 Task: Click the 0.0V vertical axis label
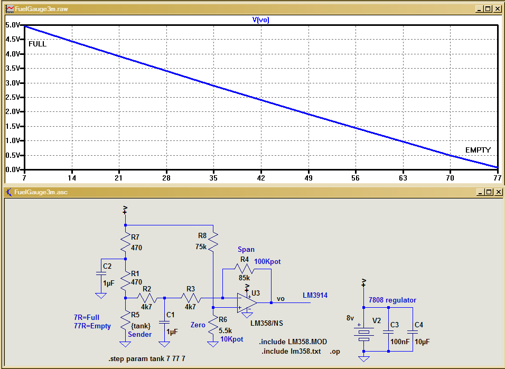click(x=13, y=169)
